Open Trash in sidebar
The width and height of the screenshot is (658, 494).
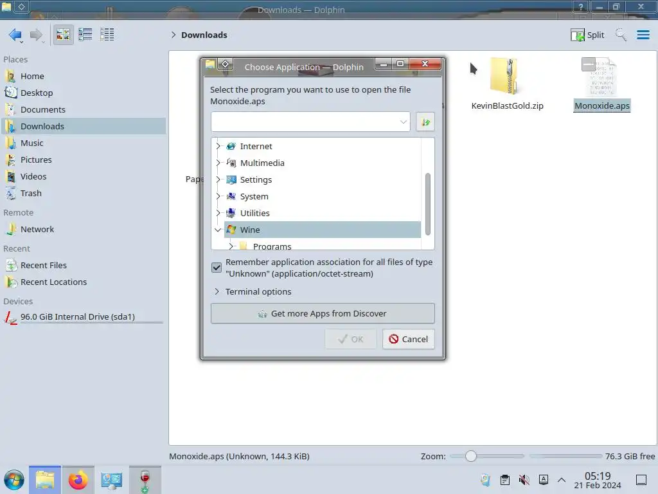click(x=84, y=194)
